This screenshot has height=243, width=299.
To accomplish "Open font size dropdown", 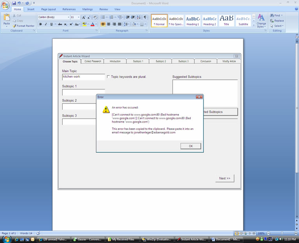I will pos(78,17).
